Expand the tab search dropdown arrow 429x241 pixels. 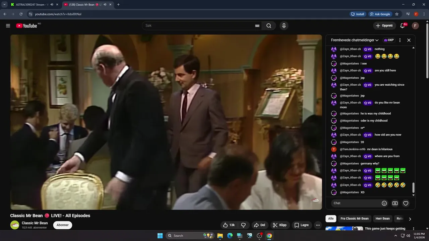coord(4,5)
